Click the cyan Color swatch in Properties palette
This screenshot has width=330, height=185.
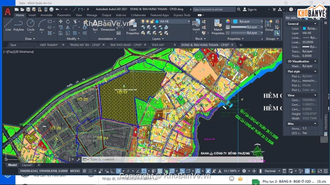pyautogui.click(x=304, y=28)
